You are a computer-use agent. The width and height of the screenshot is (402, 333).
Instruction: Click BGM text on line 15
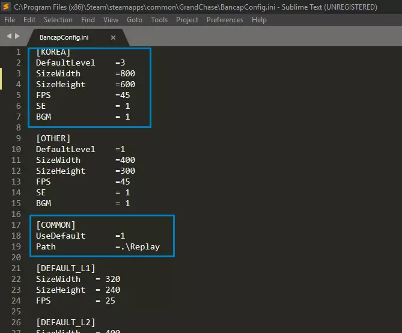[43, 203]
